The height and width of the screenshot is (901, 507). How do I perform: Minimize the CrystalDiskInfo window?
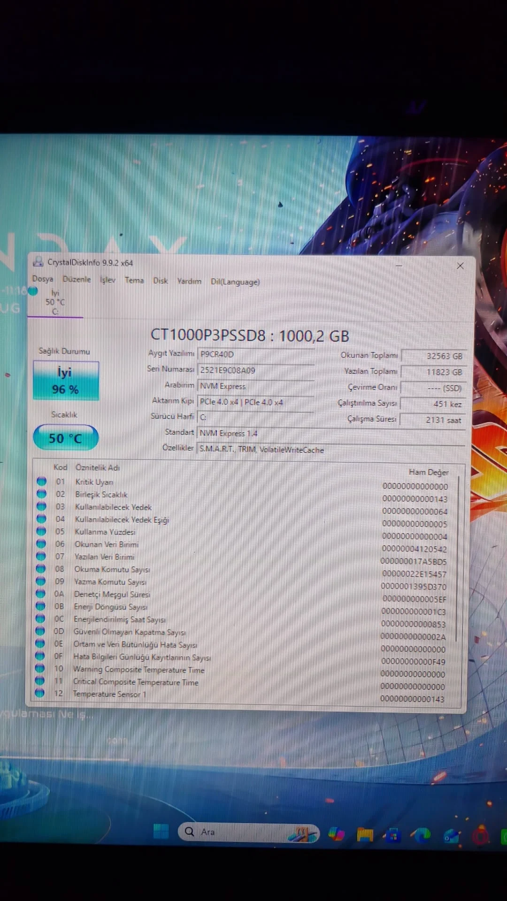coord(399,266)
